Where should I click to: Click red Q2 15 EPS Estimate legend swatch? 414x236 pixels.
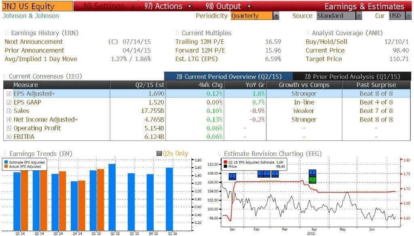tap(225, 162)
